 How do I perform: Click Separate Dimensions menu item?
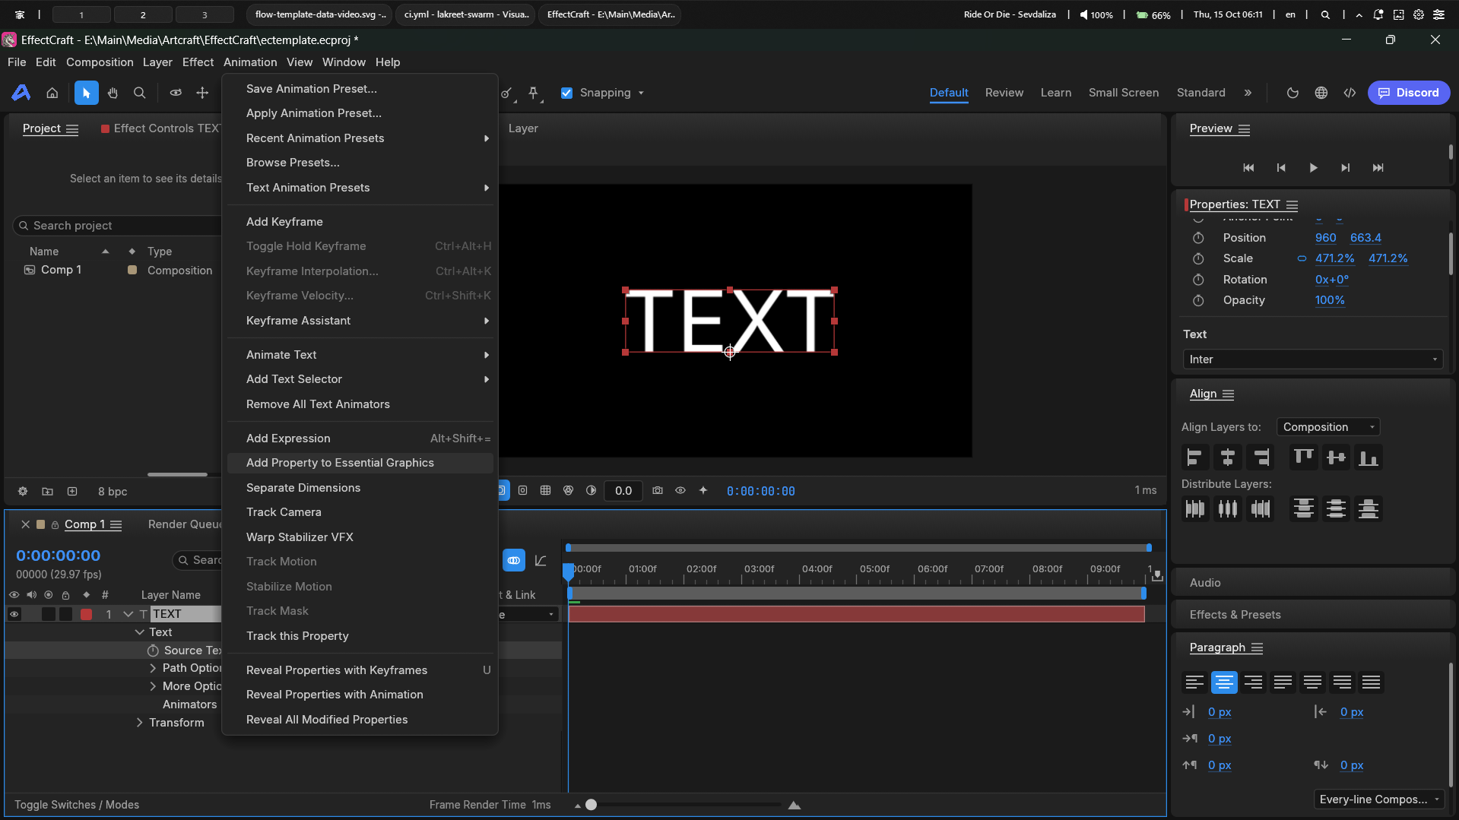[x=359, y=488]
